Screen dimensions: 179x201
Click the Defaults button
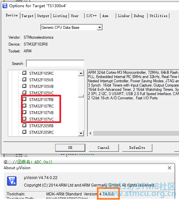click(137, 148)
